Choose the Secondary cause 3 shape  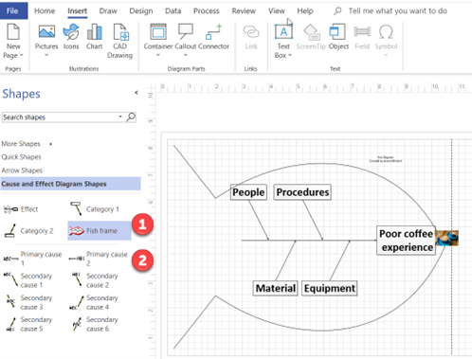tap(28, 302)
